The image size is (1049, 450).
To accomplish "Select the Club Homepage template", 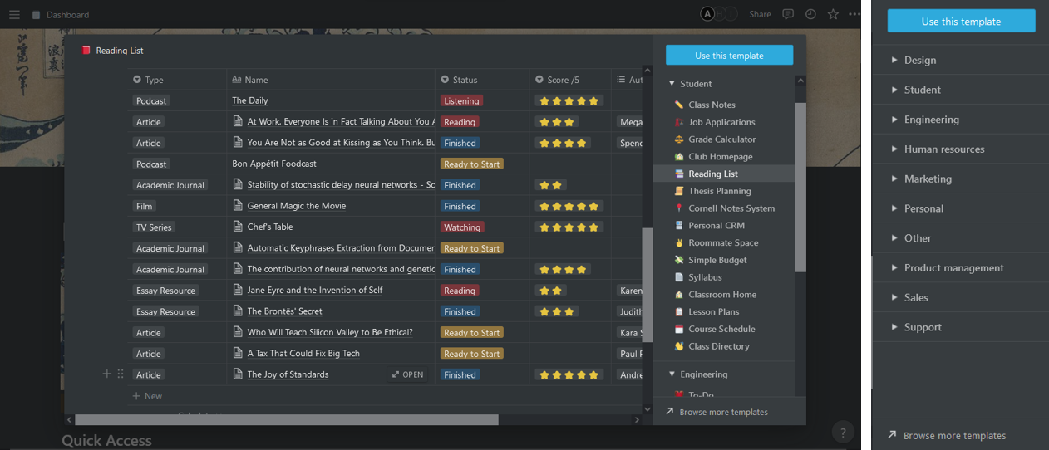I will click(724, 156).
